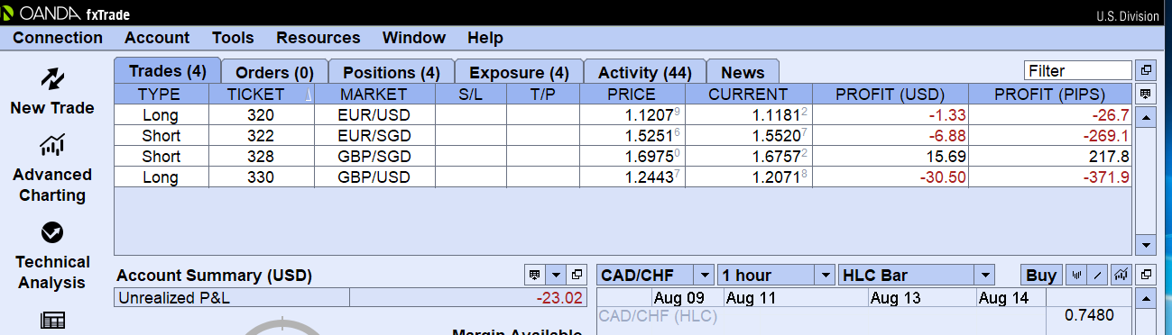Click trades table scrollbar up arrow
This screenshot has height=335, width=1172.
tap(1146, 116)
